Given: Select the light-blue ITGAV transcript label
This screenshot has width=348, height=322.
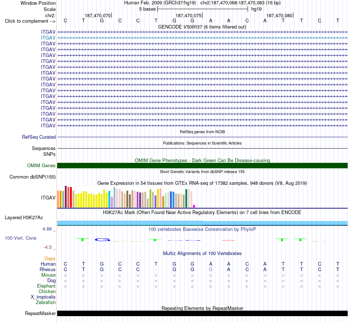Looking at the screenshot, I should click(x=48, y=38).
